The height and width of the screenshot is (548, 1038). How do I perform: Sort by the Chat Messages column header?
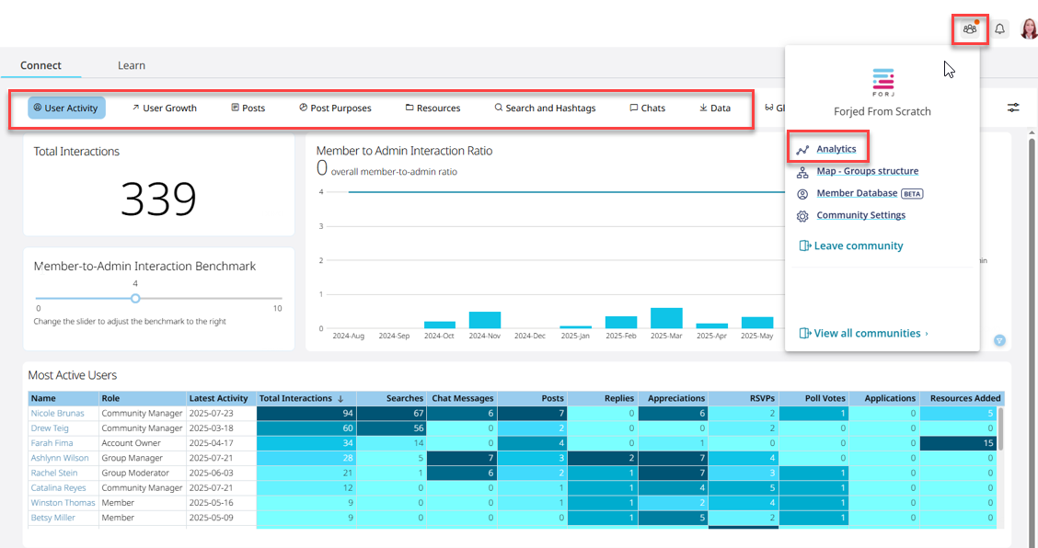[x=463, y=398]
